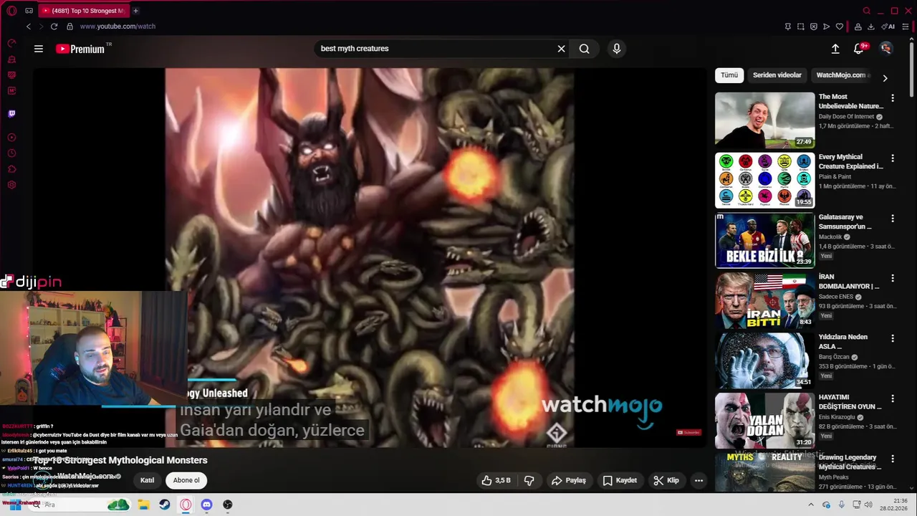The height and width of the screenshot is (516, 917).
Task: Save the video with Kaydet
Action: point(620,480)
